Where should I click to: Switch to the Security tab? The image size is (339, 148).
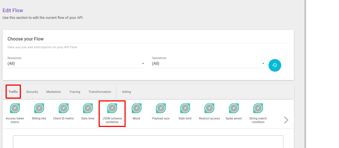pyautogui.click(x=32, y=92)
